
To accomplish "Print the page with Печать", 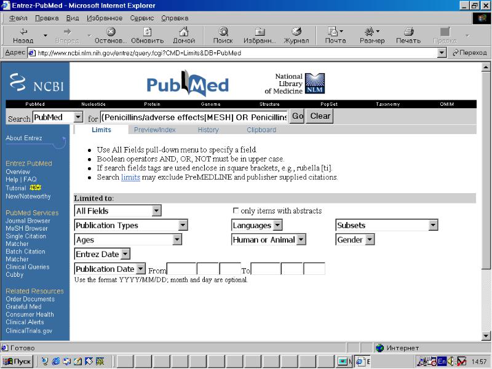I will (x=408, y=36).
